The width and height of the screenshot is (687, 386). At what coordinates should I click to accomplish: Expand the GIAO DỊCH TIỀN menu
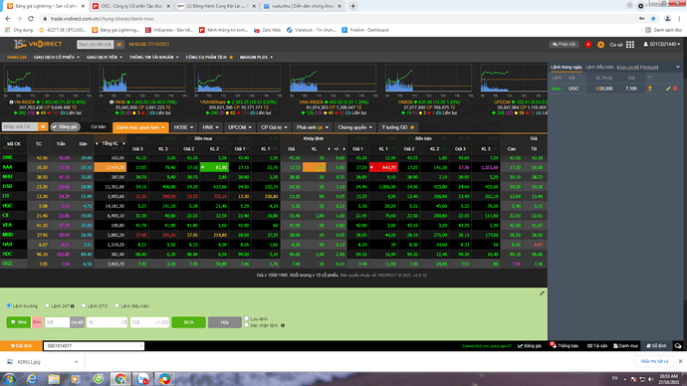click(x=105, y=58)
